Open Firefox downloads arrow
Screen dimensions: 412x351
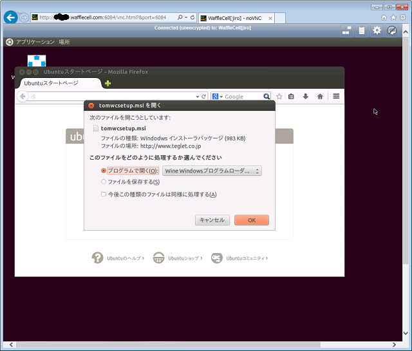click(x=306, y=97)
